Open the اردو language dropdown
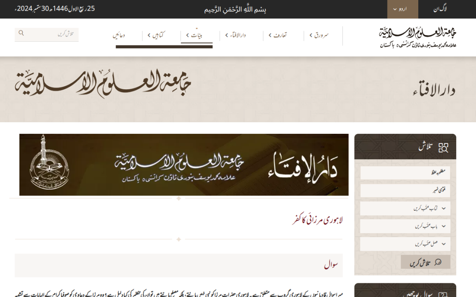Image resolution: width=476 pixels, height=297 pixels. click(x=402, y=9)
